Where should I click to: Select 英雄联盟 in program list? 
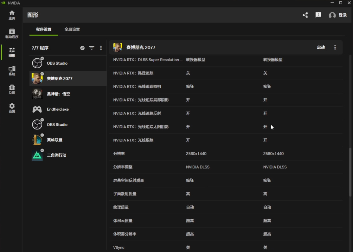[68, 140]
